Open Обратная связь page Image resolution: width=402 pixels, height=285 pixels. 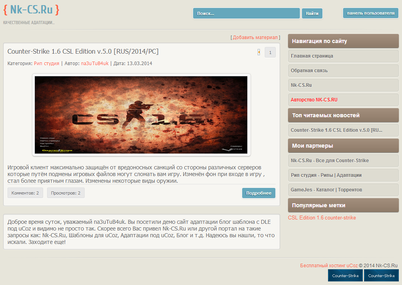343,70
